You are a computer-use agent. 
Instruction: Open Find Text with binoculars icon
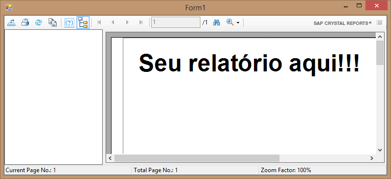217,22
